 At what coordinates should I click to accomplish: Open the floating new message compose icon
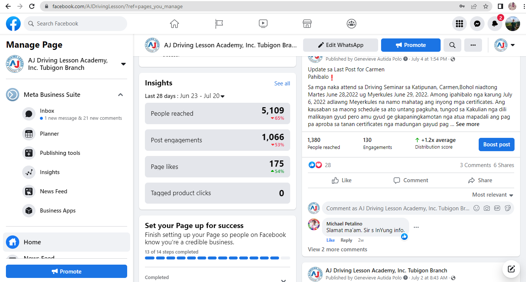511,269
